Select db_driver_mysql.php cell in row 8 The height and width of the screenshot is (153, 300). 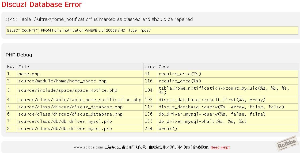coord(80,129)
